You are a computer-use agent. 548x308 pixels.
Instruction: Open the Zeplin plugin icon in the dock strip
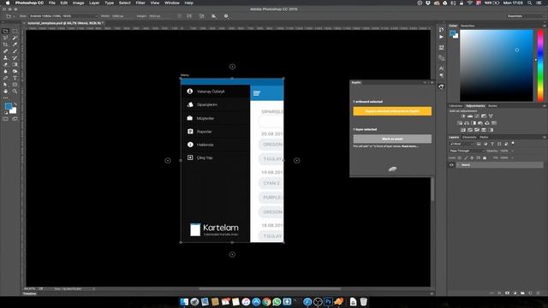coord(442,86)
